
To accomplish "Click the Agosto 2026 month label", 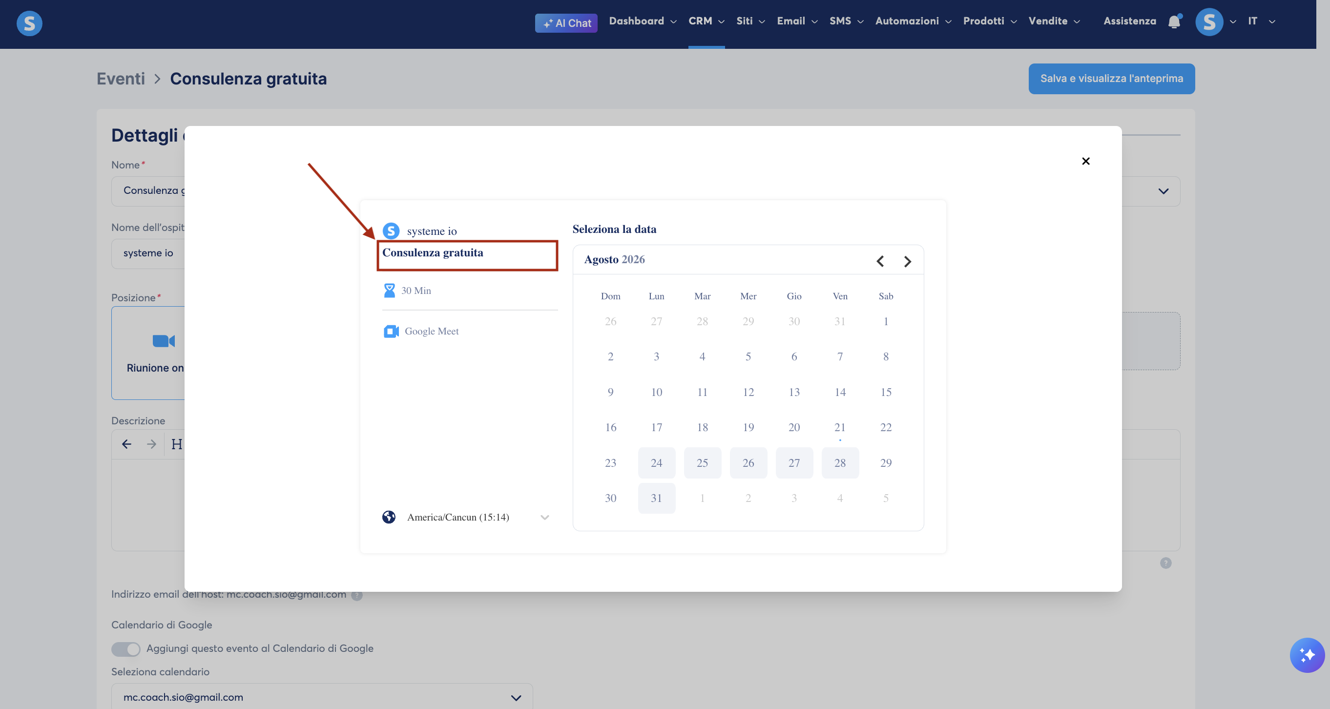I will [x=614, y=259].
